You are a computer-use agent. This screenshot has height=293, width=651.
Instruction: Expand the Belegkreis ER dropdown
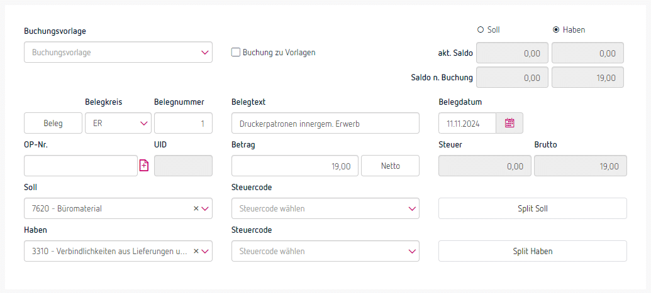point(143,124)
